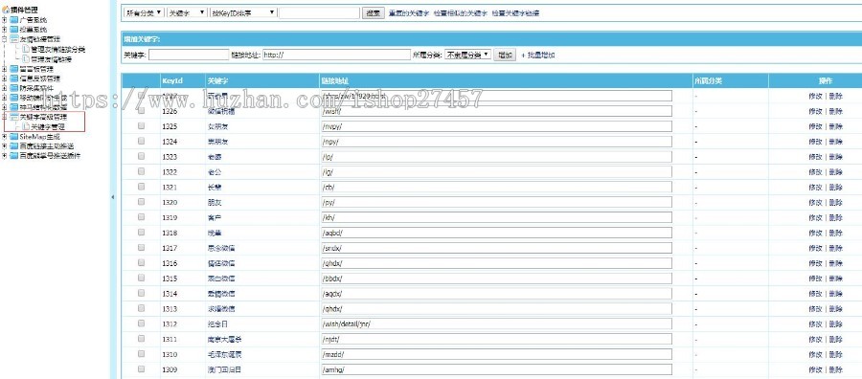Click 删除 in the KeyId 1324 row

(x=835, y=142)
